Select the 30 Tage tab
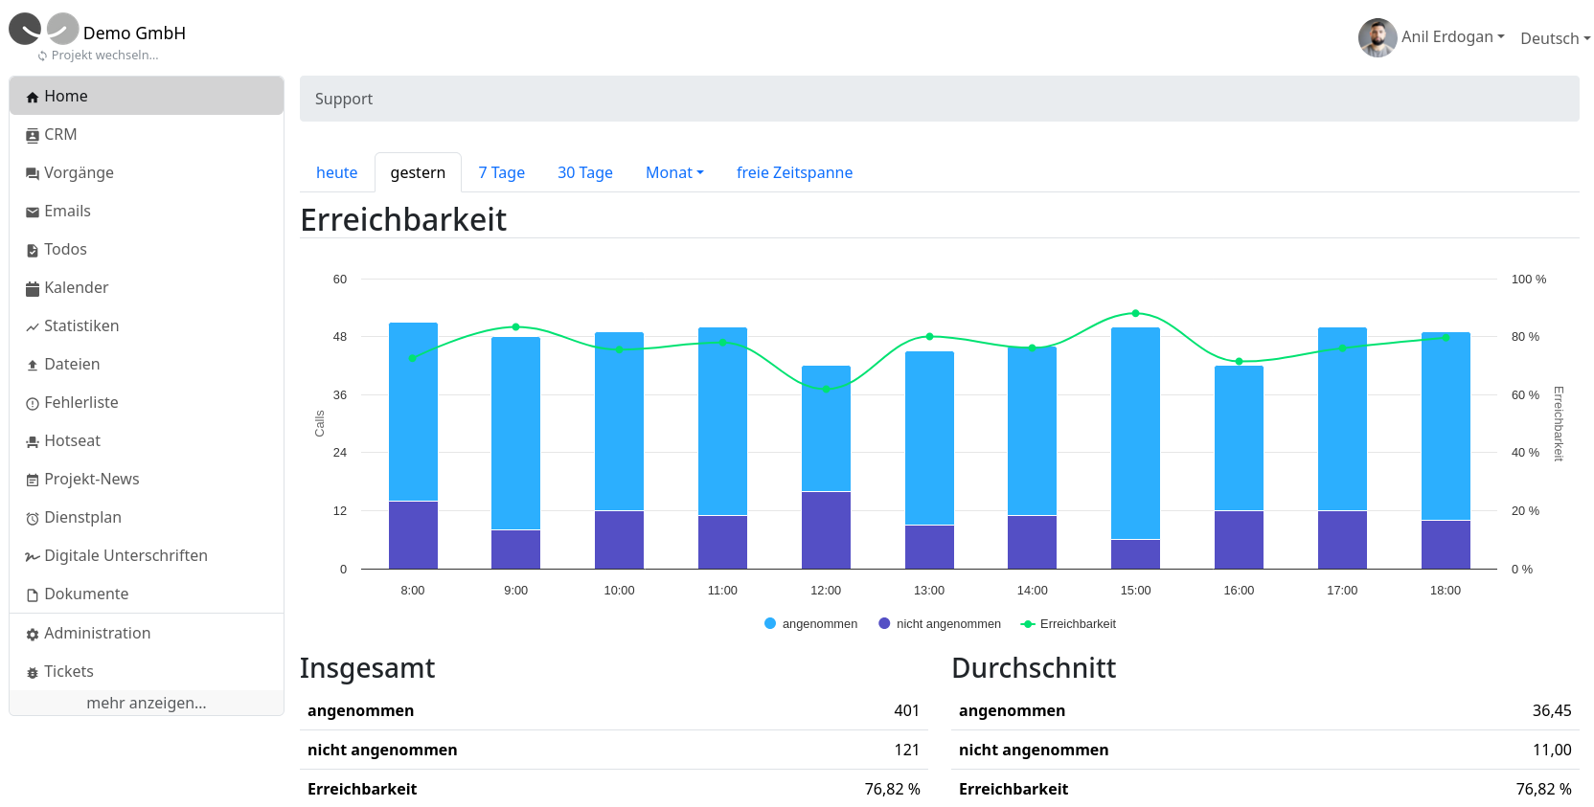The height and width of the screenshot is (807, 1594). (x=584, y=173)
